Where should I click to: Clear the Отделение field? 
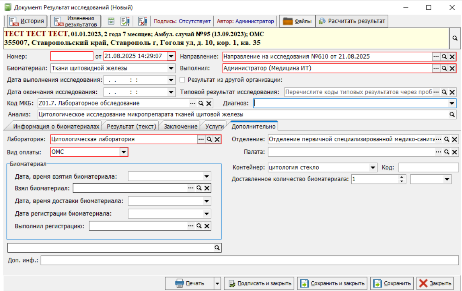pyautogui.click(x=455, y=139)
